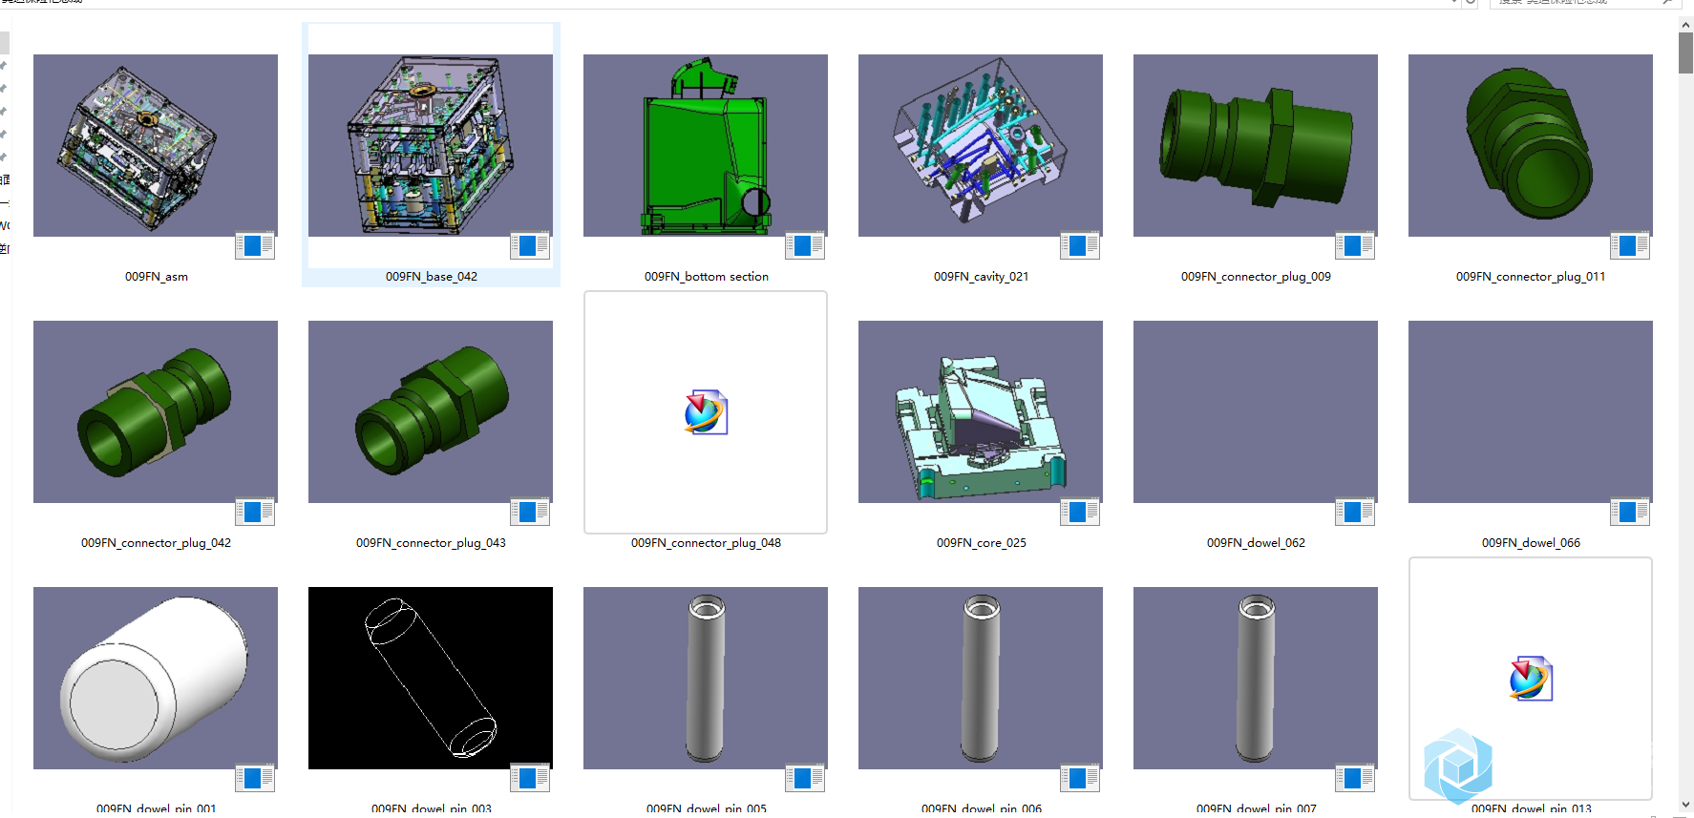Select the black wireframe 009FN_dowel_pin_003 thumbnail
This screenshot has width=1694, height=818.
click(431, 678)
